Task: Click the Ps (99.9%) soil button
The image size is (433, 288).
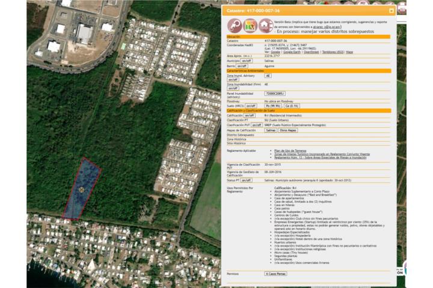Action: (273, 106)
